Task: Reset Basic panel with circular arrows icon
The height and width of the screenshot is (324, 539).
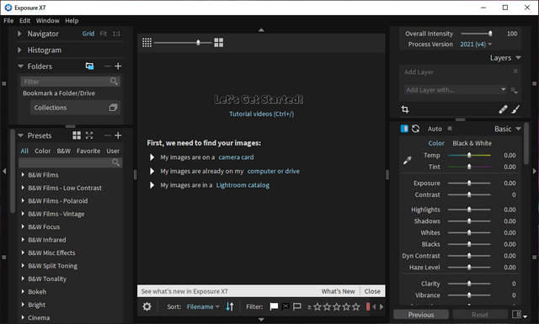Action: [415, 129]
